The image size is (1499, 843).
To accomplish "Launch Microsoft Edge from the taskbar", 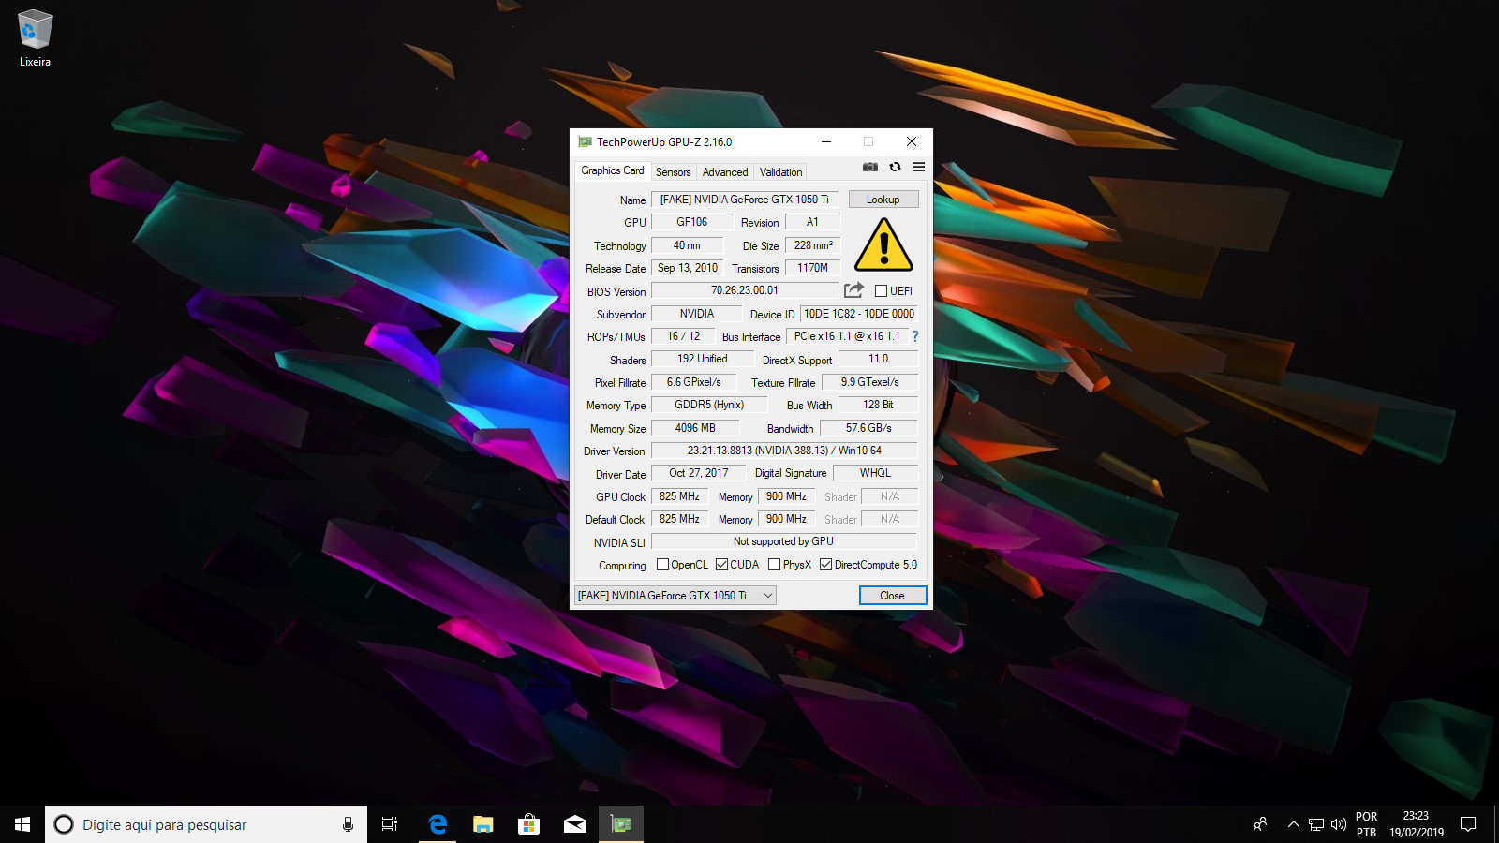I will 437,824.
